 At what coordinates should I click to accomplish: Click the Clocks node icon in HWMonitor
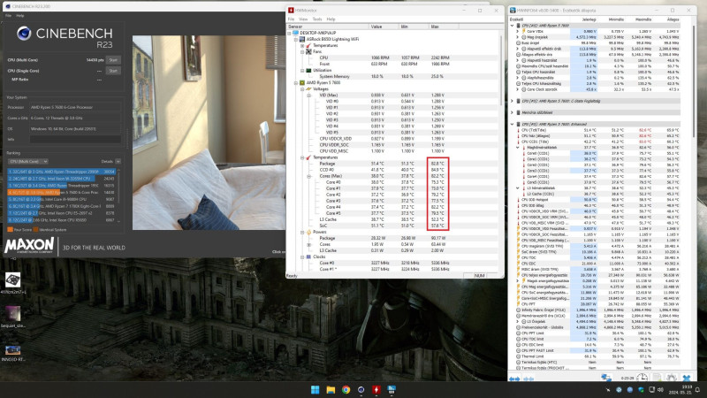(308, 256)
